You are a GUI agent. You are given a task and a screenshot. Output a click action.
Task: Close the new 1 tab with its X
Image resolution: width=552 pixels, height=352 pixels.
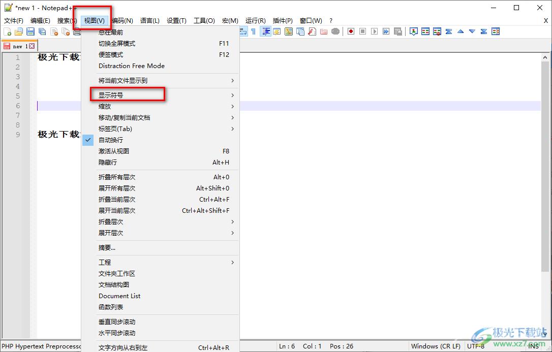(x=32, y=46)
